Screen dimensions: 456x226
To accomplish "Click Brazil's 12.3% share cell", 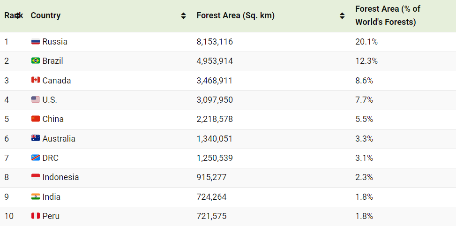I will point(366,61).
